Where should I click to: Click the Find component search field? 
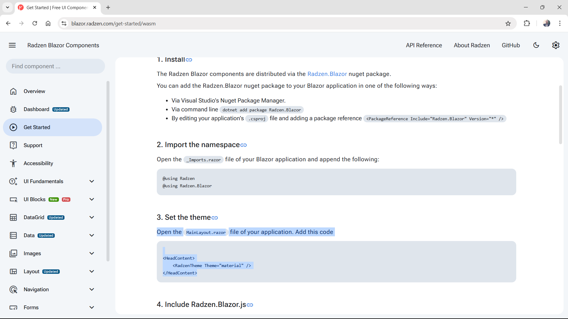[x=55, y=66]
